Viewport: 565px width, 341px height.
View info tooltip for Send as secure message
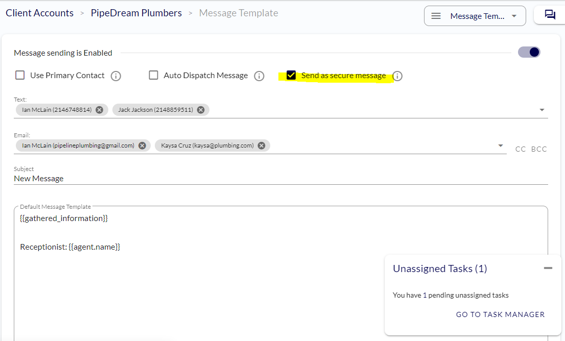397,76
